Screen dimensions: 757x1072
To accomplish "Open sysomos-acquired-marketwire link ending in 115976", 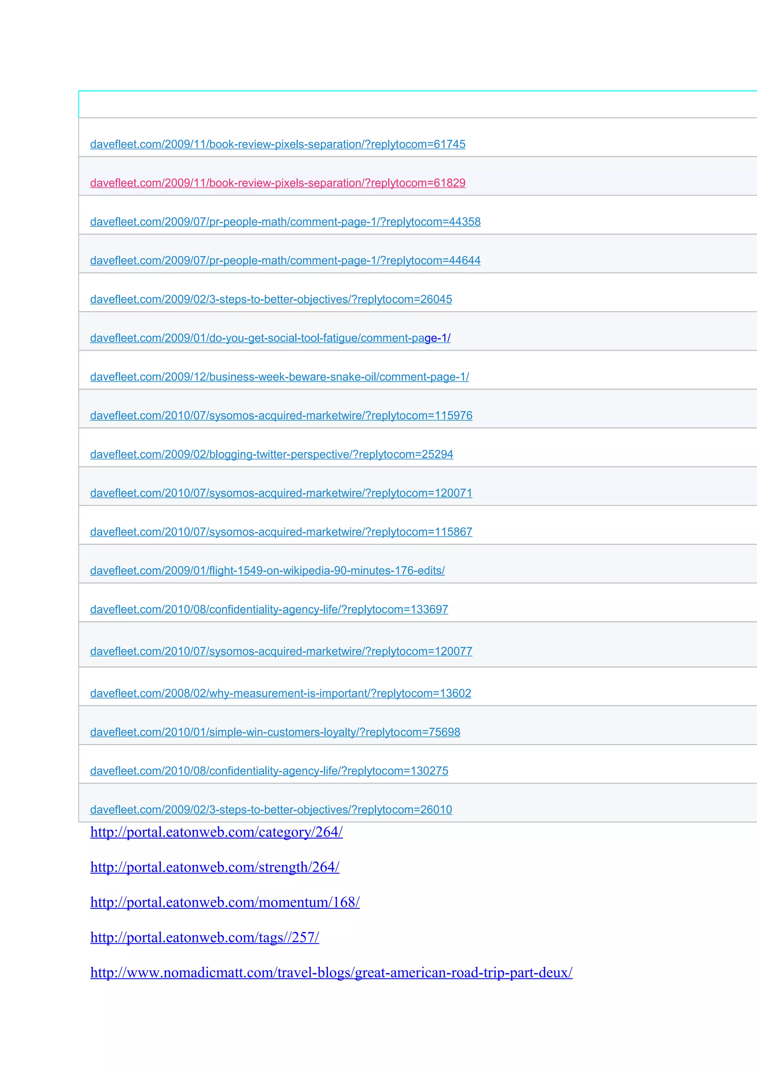I will tap(281, 415).
